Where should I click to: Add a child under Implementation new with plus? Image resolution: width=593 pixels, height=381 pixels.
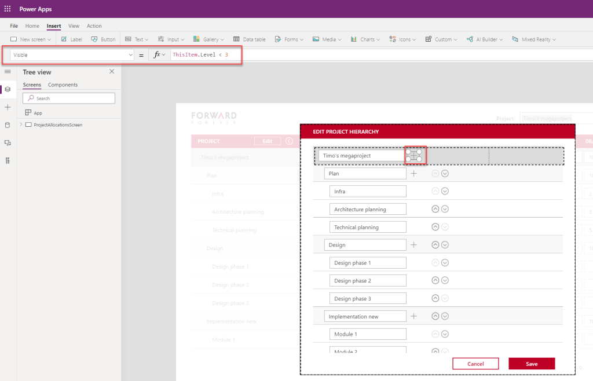(x=413, y=316)
